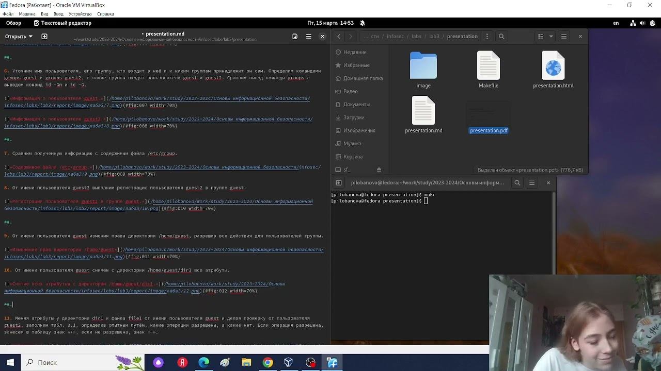The height and width of the screenshot is (371, 661).
Task: Open a new terminal tab
Action: (339, 182)
